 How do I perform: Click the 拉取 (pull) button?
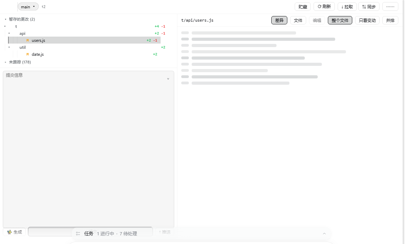347,7
